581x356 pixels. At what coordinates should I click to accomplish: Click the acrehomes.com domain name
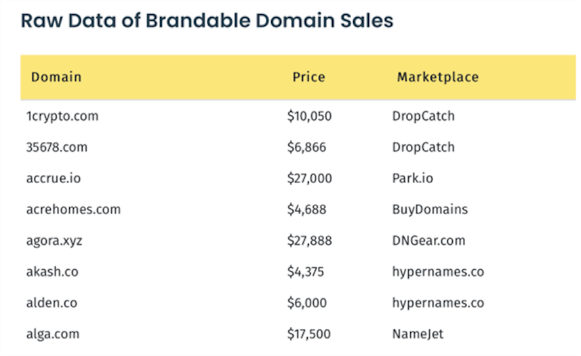click(73, 210)
